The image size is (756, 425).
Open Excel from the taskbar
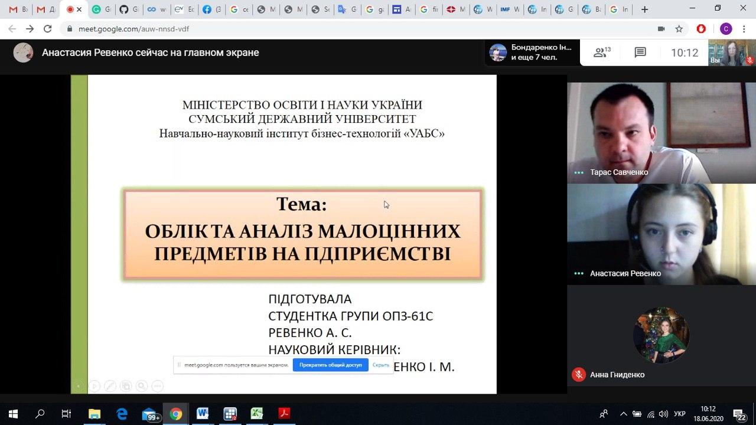[257, 414]
